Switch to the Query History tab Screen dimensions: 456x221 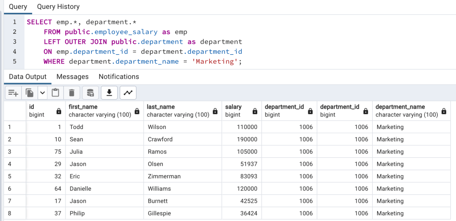point(58,7)
